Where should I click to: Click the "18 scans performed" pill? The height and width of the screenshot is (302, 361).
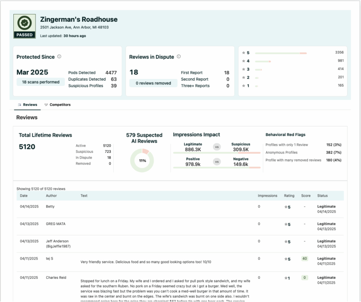coord(41,82)
